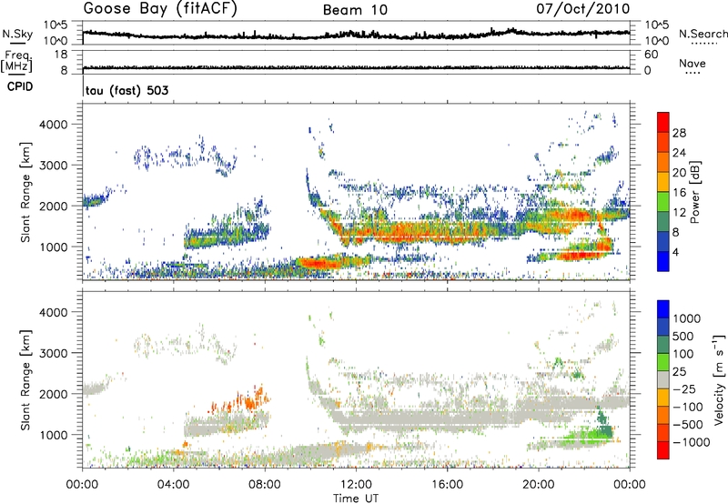The image size is (728, 504).
Task: Click the '4000' tick on the power panel
Action: tap(53, 125)
